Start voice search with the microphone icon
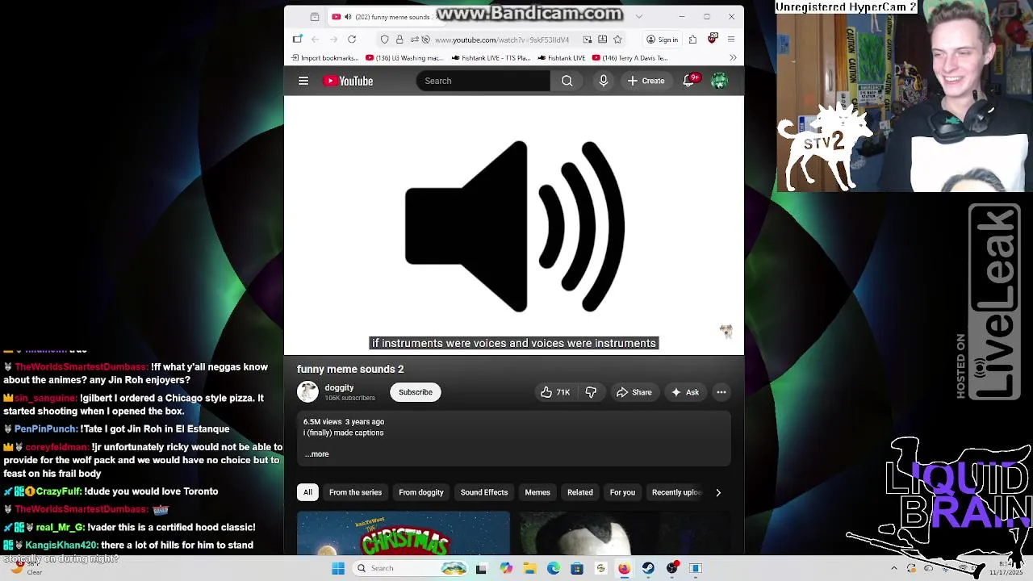1033x581 pixels. (x=603, y=81)
